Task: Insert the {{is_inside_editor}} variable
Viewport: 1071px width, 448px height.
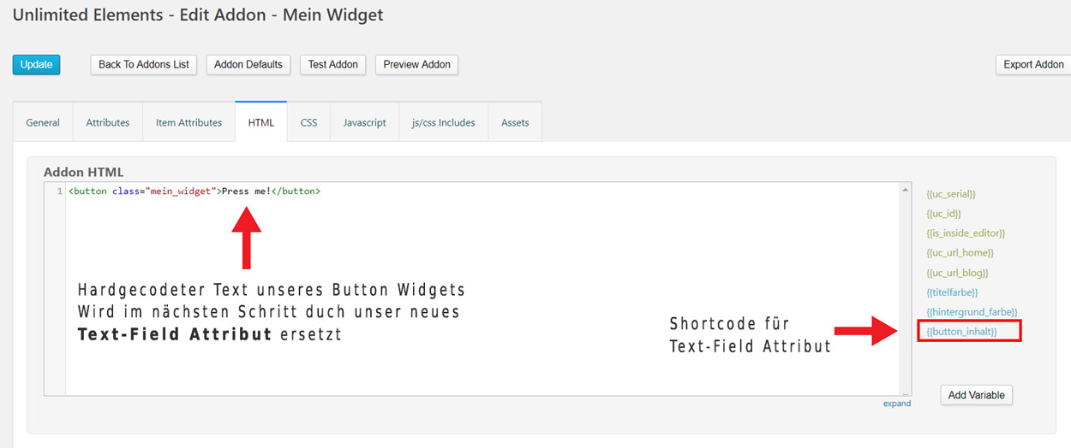Action: (x=966, y=233)
